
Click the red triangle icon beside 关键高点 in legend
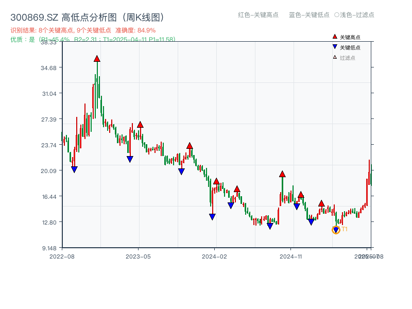(x=335, y=37)
